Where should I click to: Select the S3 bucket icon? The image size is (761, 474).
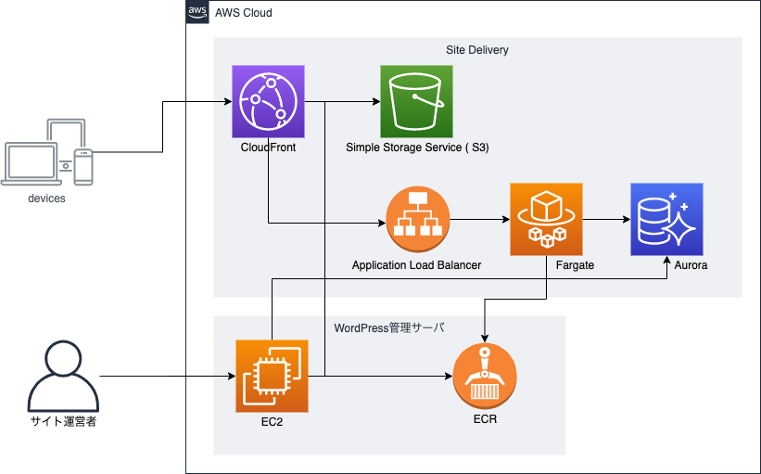(x=416, y=101)
